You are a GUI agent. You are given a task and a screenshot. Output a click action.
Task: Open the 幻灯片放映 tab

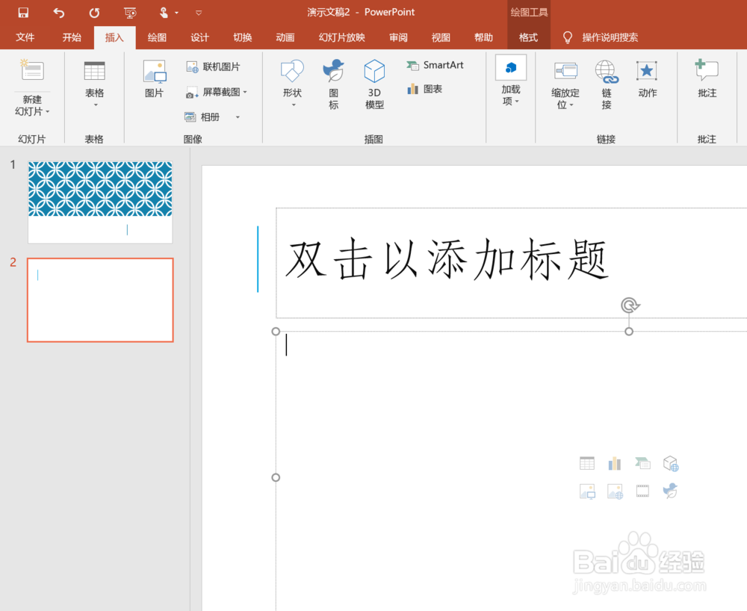point(341,37)
